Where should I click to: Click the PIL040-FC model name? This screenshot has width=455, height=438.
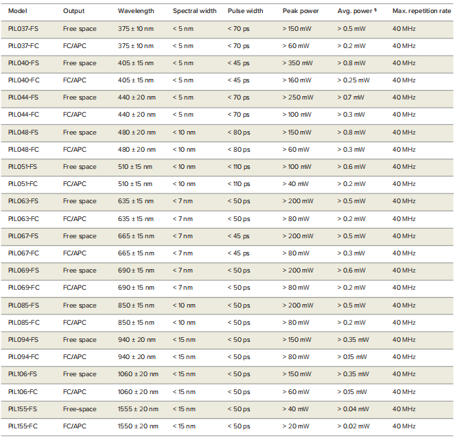click(23, 80)
